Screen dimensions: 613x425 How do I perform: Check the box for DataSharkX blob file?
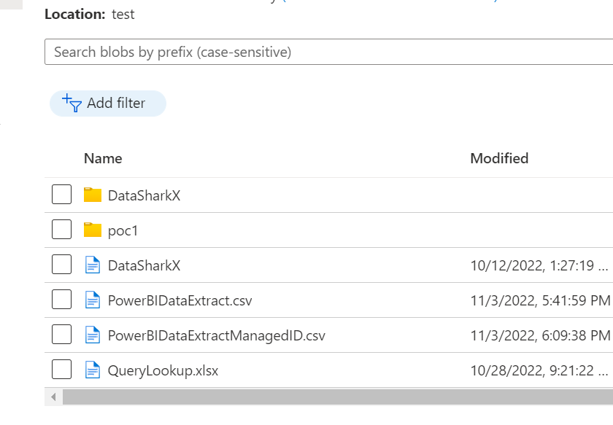click(x=62, y=265)
